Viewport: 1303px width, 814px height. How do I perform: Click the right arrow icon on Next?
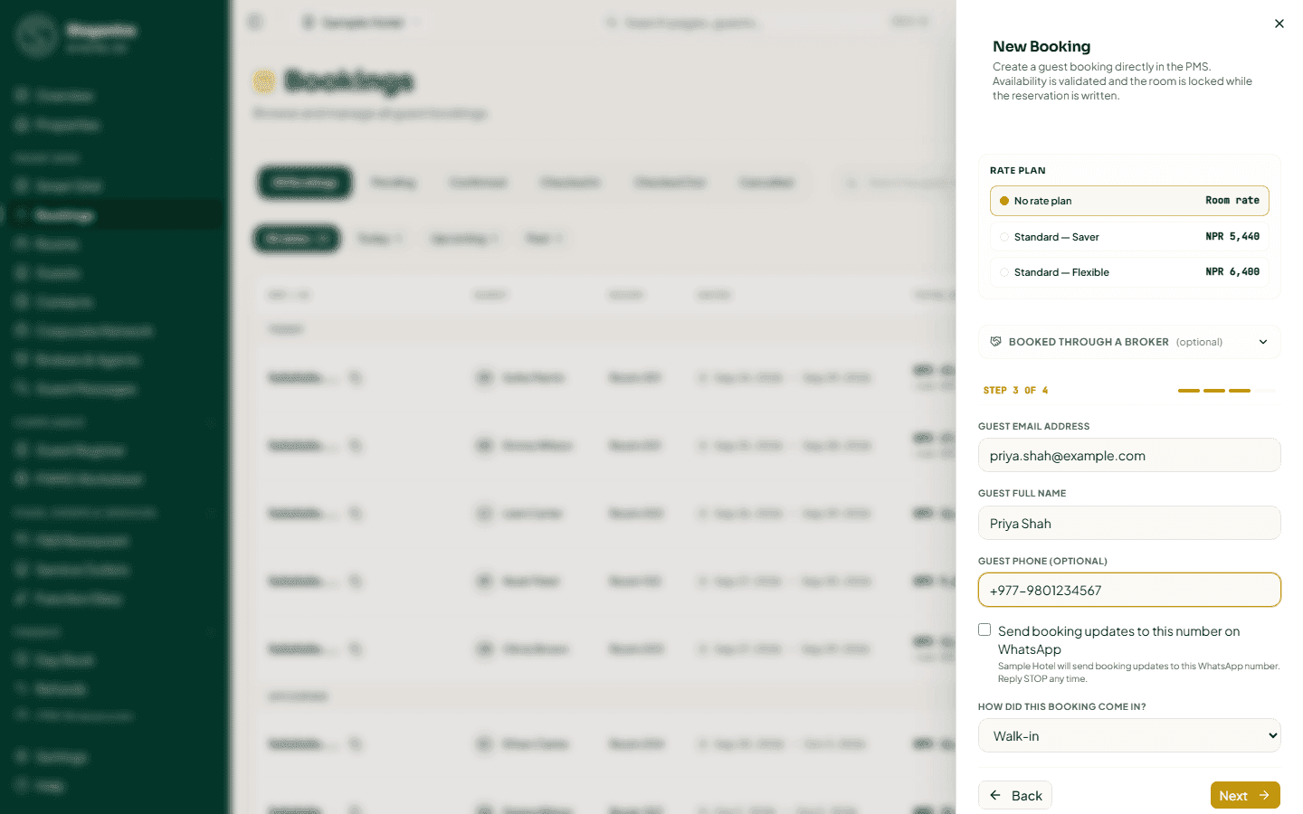(x=1264, y=795)
